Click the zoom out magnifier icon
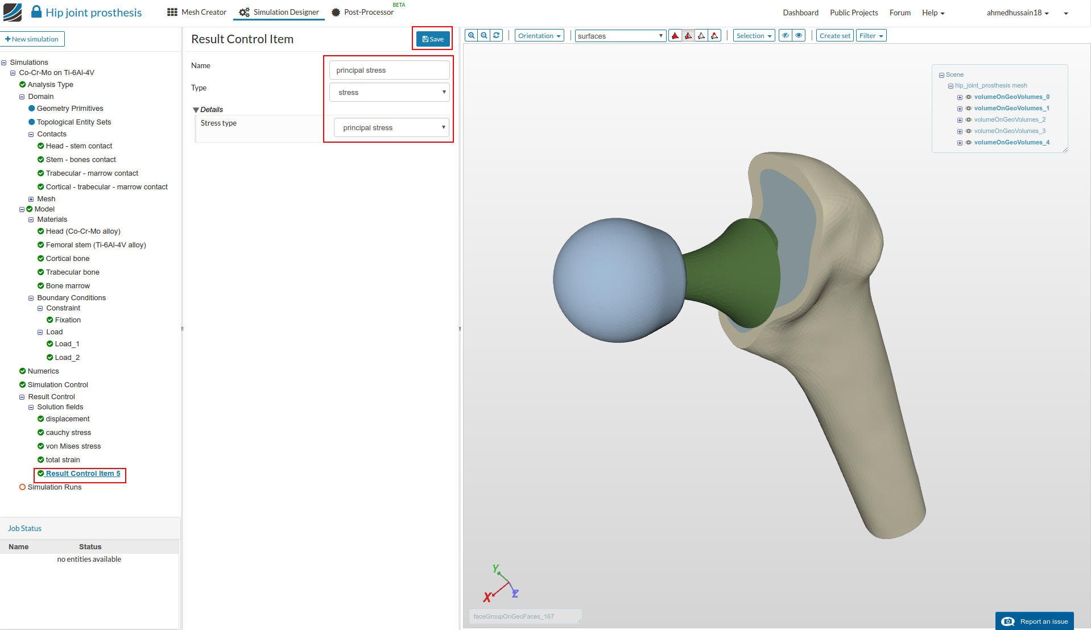 click(x=483, y=35)
